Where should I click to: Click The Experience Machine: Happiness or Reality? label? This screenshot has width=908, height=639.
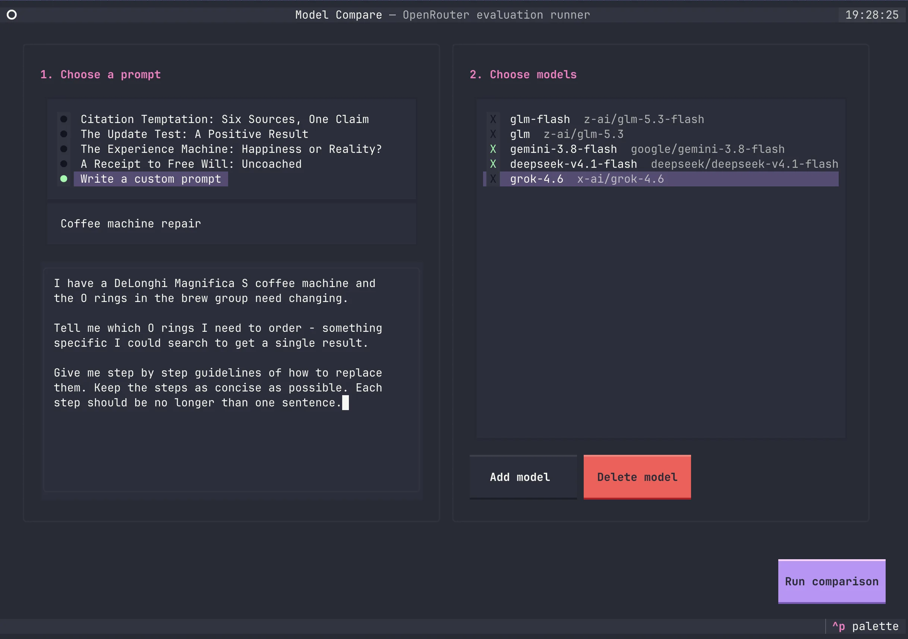pos(231,149)
